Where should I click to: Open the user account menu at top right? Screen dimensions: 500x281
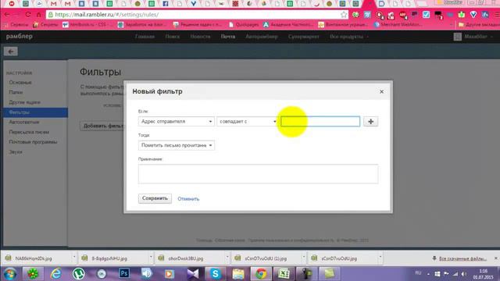(x=473, y=37)
